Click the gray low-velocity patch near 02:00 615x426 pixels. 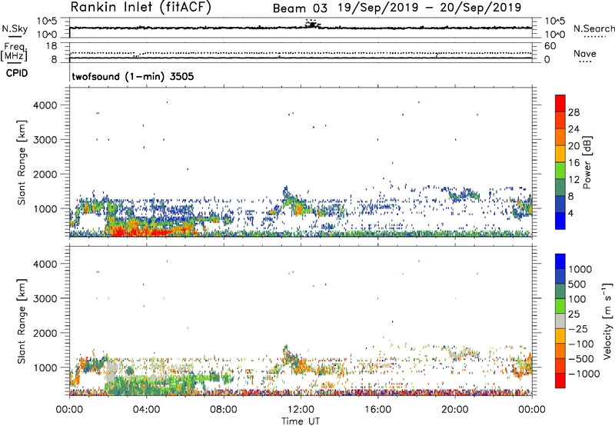(111, 371)
